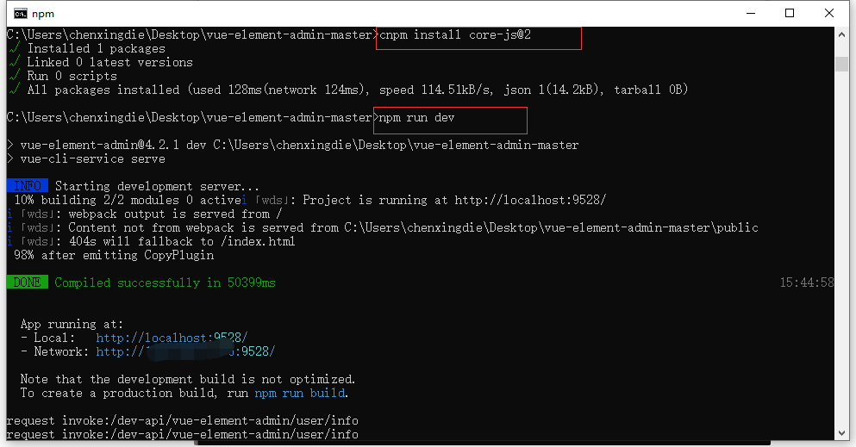Image resolution: width=856 pixels, height=447 pixels.
Task: Click the vertical scrollbar thumb
Action: click(x=841, y=63)
